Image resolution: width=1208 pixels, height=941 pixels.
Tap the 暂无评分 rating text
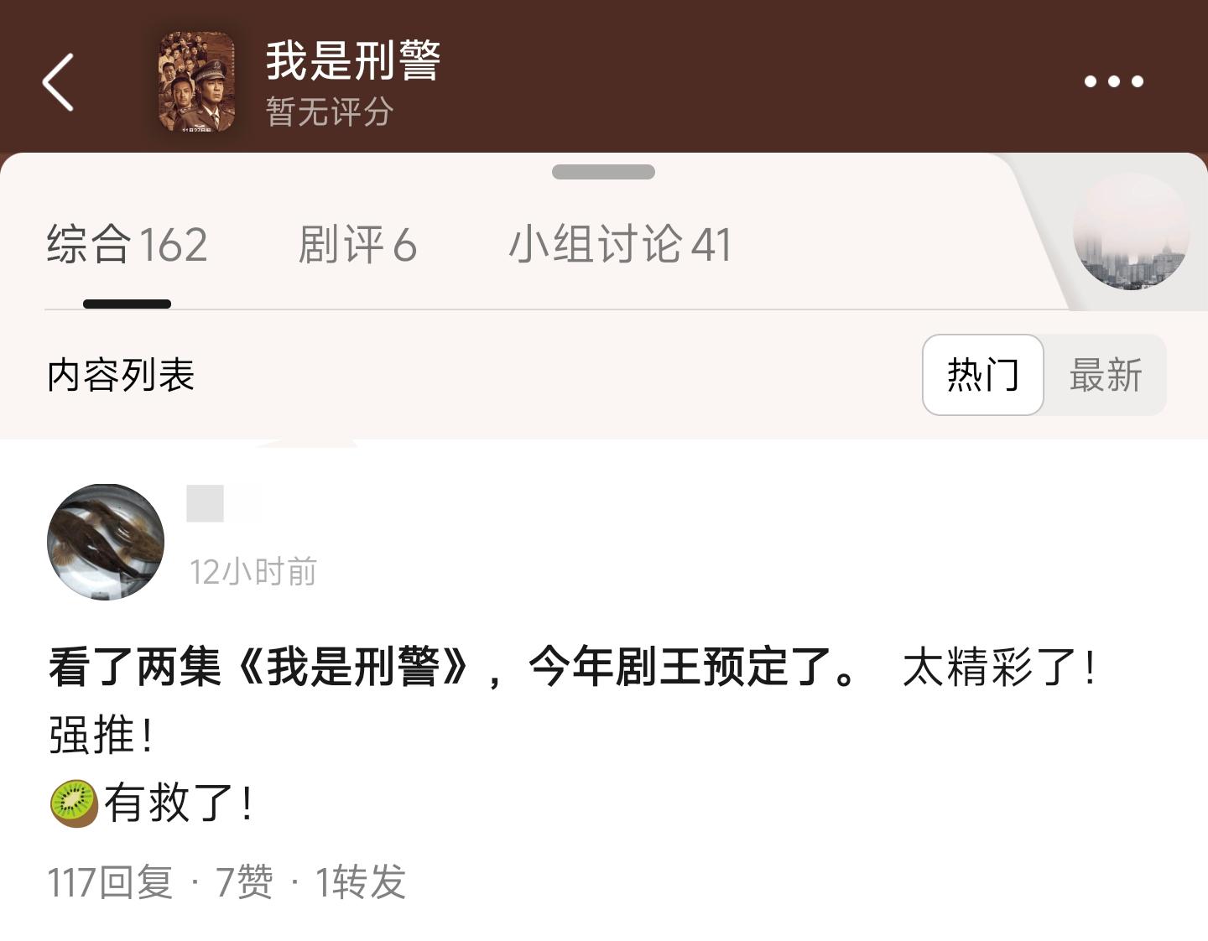(x=330, y=112)
